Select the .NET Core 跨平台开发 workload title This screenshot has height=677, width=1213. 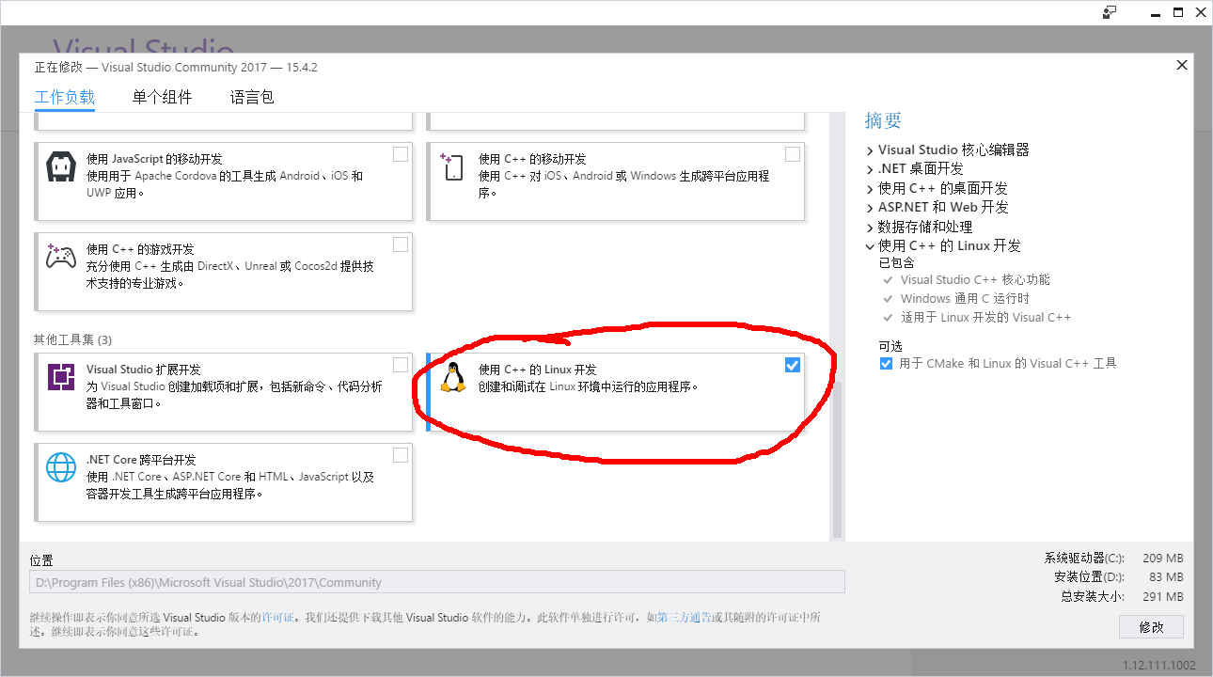[141, 460]
